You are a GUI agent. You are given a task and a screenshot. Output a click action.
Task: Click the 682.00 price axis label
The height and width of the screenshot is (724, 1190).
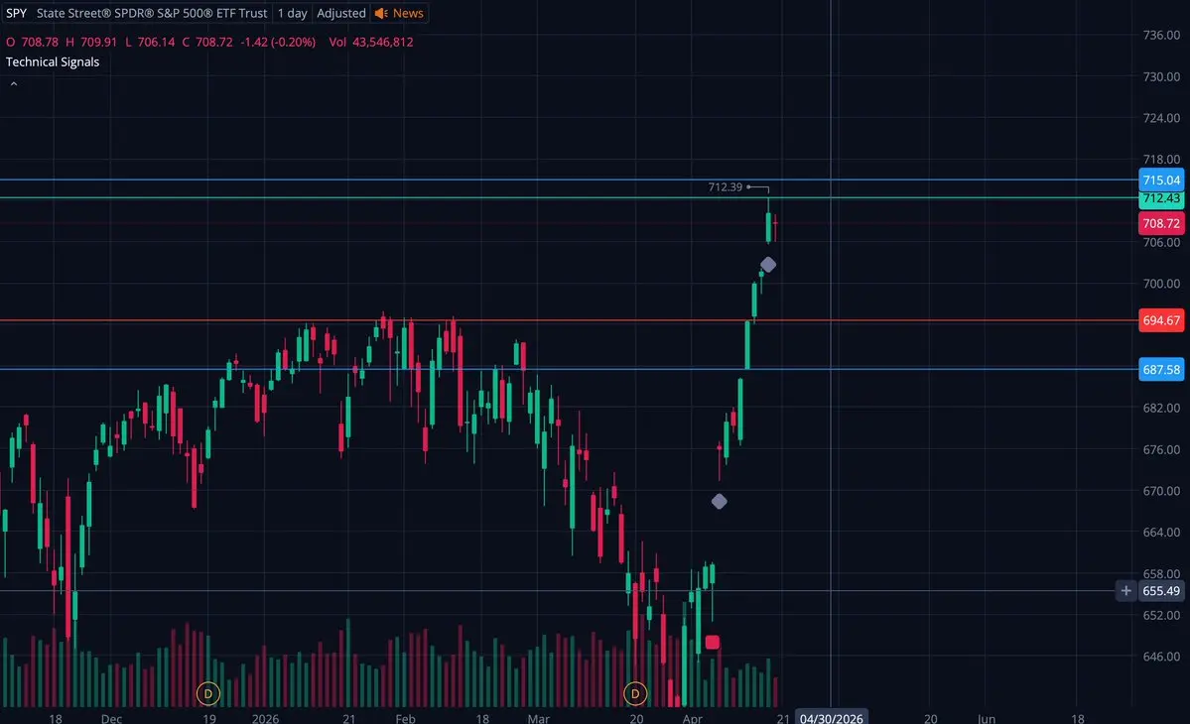coord(1161,408)
